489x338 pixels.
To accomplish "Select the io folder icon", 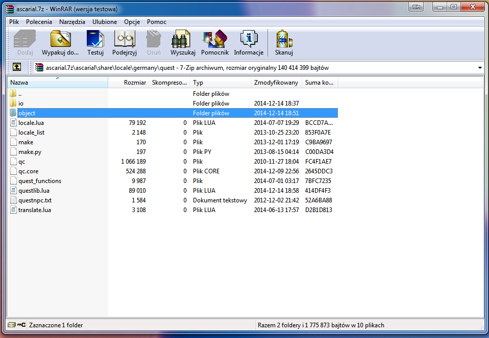I will click(13, 103).
